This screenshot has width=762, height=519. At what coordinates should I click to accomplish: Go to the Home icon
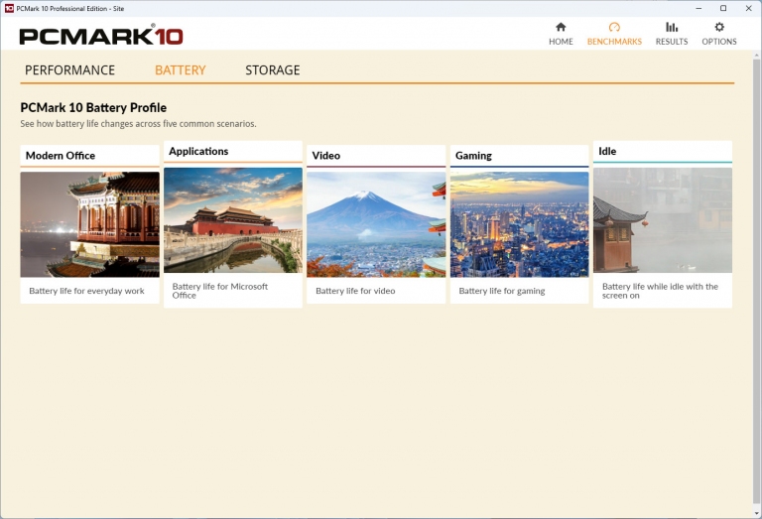(561, 27)
